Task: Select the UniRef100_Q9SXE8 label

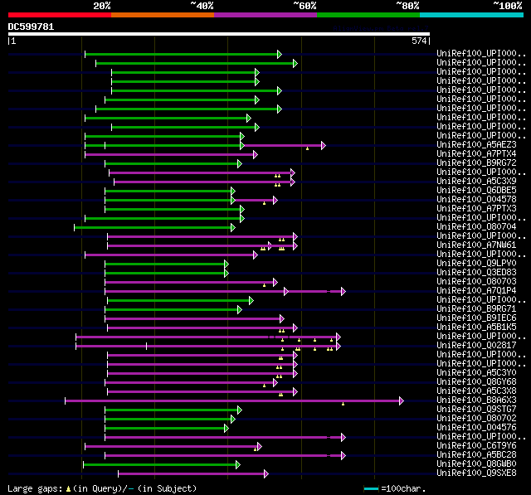Action: coord(476,473)
